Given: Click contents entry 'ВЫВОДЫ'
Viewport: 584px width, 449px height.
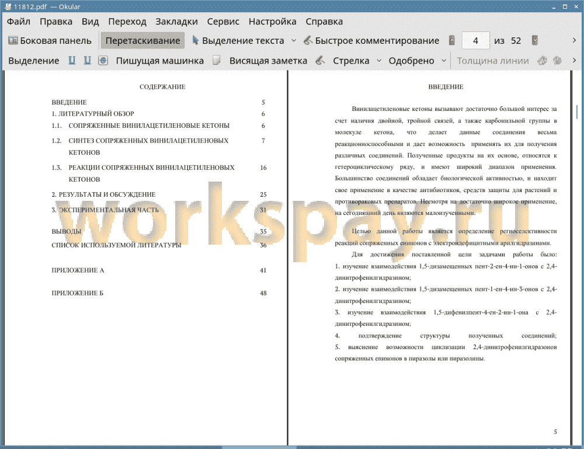Looking at the screenshot, I should click(67, 231).
